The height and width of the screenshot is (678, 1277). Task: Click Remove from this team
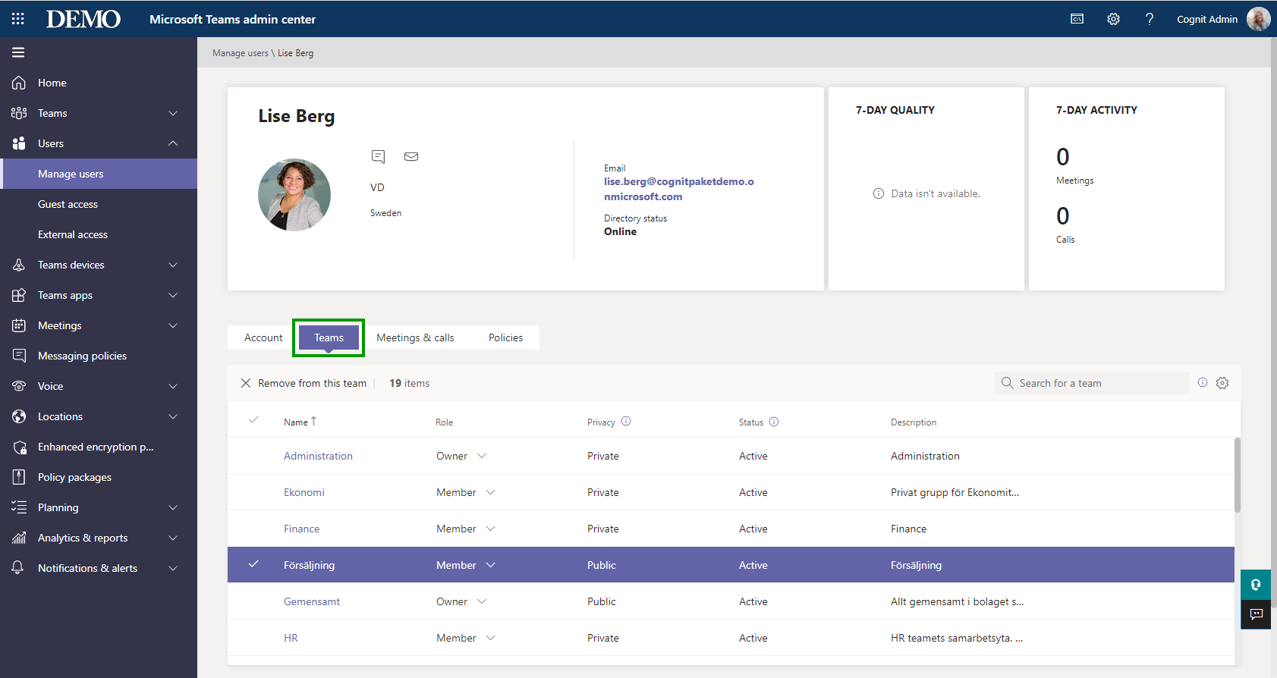(x=304, y=383)
